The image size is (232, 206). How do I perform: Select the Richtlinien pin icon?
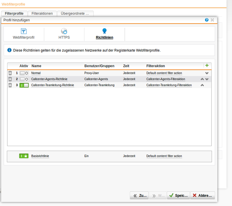coord(104,31)
